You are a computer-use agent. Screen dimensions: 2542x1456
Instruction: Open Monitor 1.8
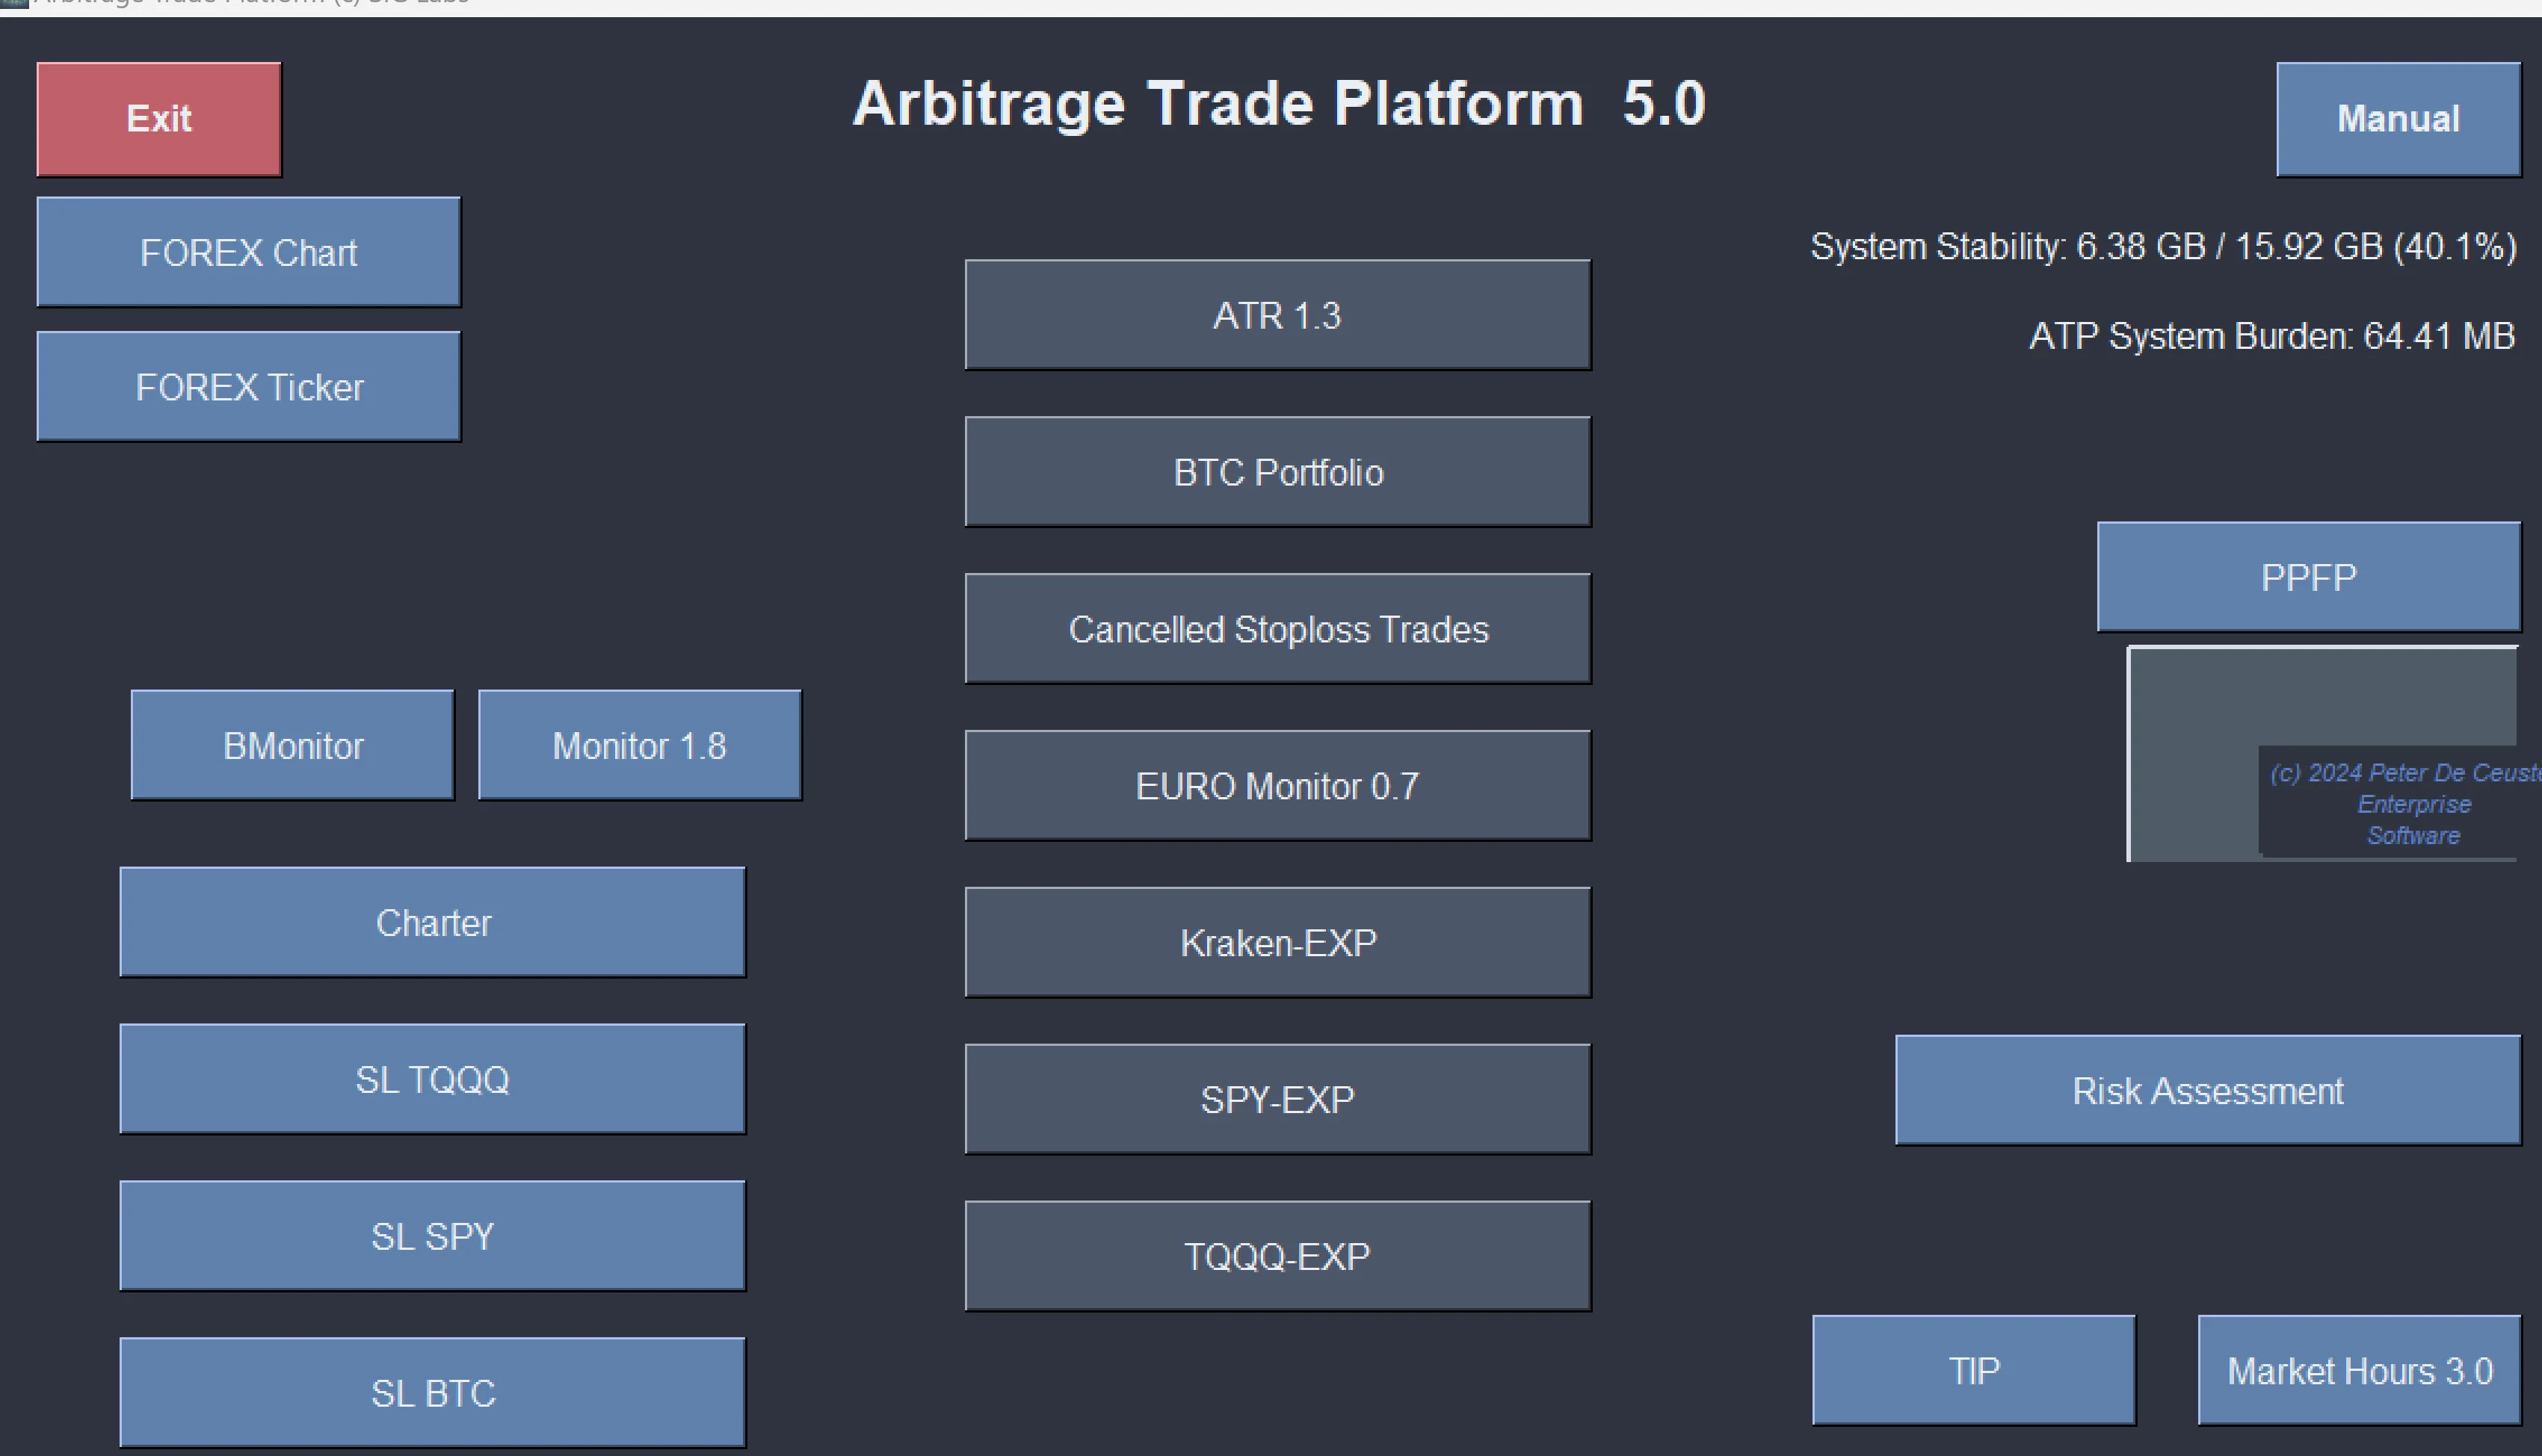[639, 746]
